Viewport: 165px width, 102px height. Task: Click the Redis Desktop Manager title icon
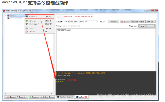[x=4, y=11]
